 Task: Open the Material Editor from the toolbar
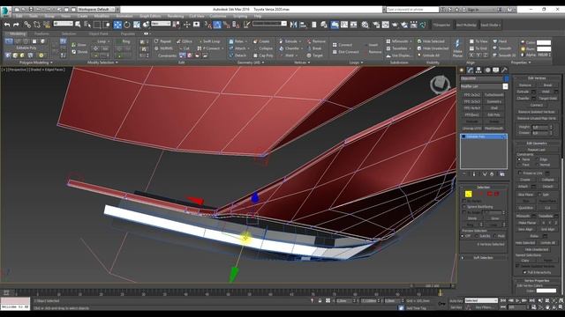[365, 25]
